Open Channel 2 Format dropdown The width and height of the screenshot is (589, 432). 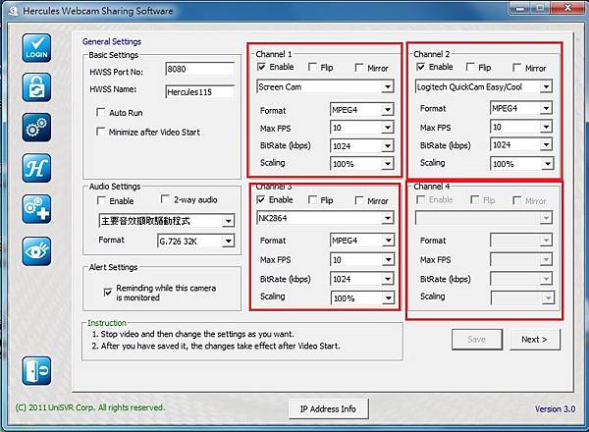521,108
